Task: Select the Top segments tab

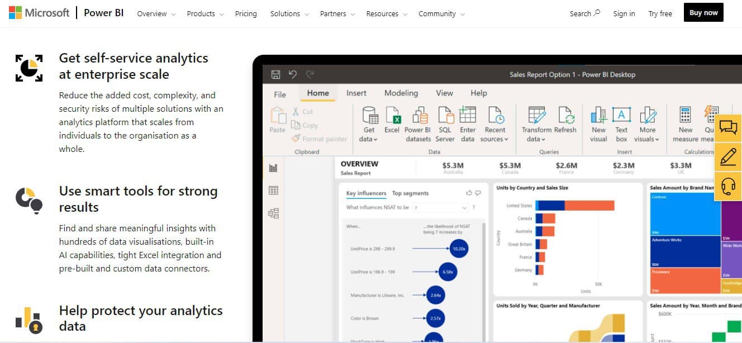Action: coord(410,193)
